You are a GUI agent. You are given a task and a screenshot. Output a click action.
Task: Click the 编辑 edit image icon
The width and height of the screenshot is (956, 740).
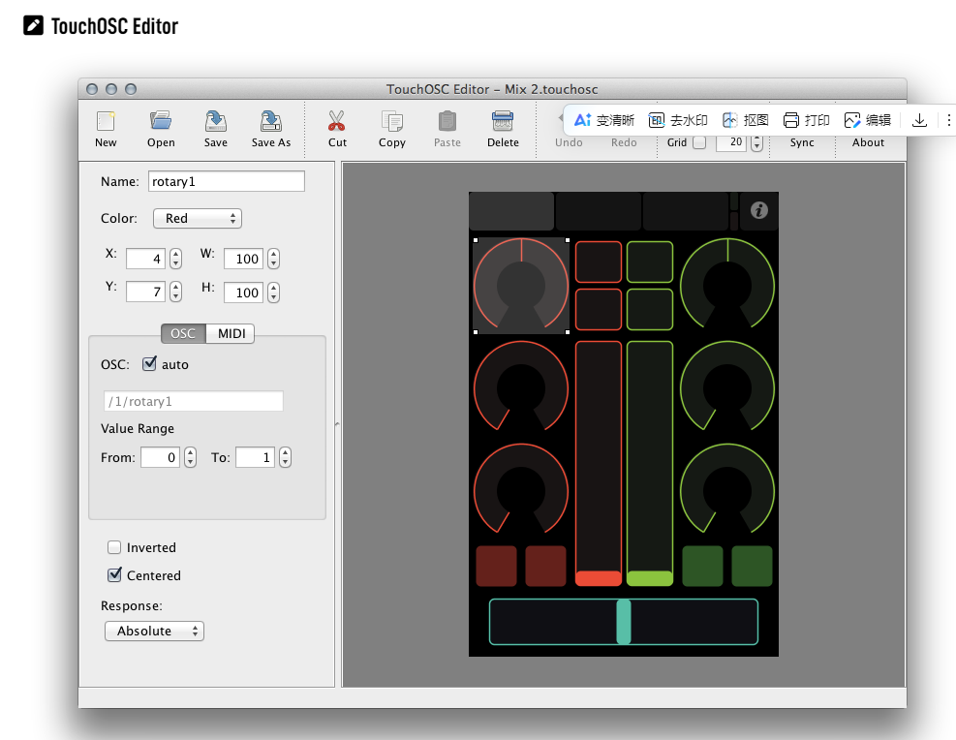point(851,120)
